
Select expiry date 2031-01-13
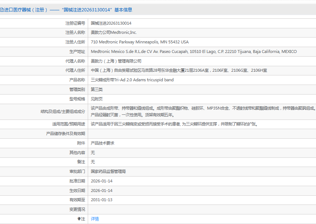(101, 200)
